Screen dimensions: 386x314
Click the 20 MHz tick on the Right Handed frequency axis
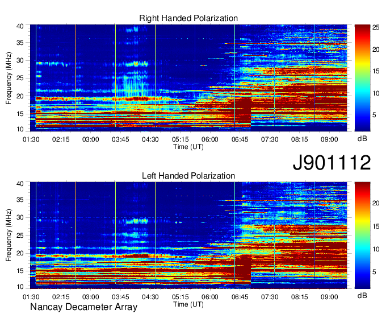(20, 96)
